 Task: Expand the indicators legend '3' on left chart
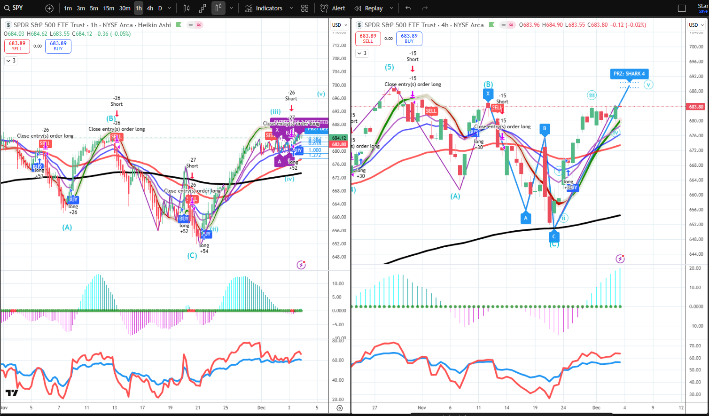click(x=10, y=61)
